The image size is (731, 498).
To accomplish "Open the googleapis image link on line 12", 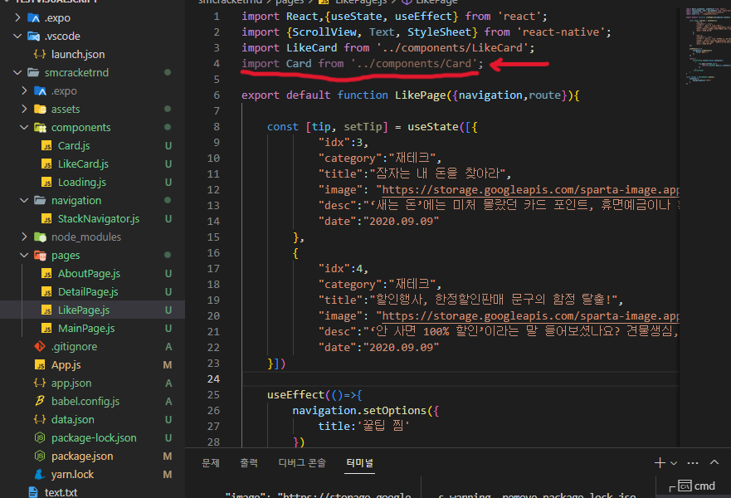I will (x=530, y=190).
